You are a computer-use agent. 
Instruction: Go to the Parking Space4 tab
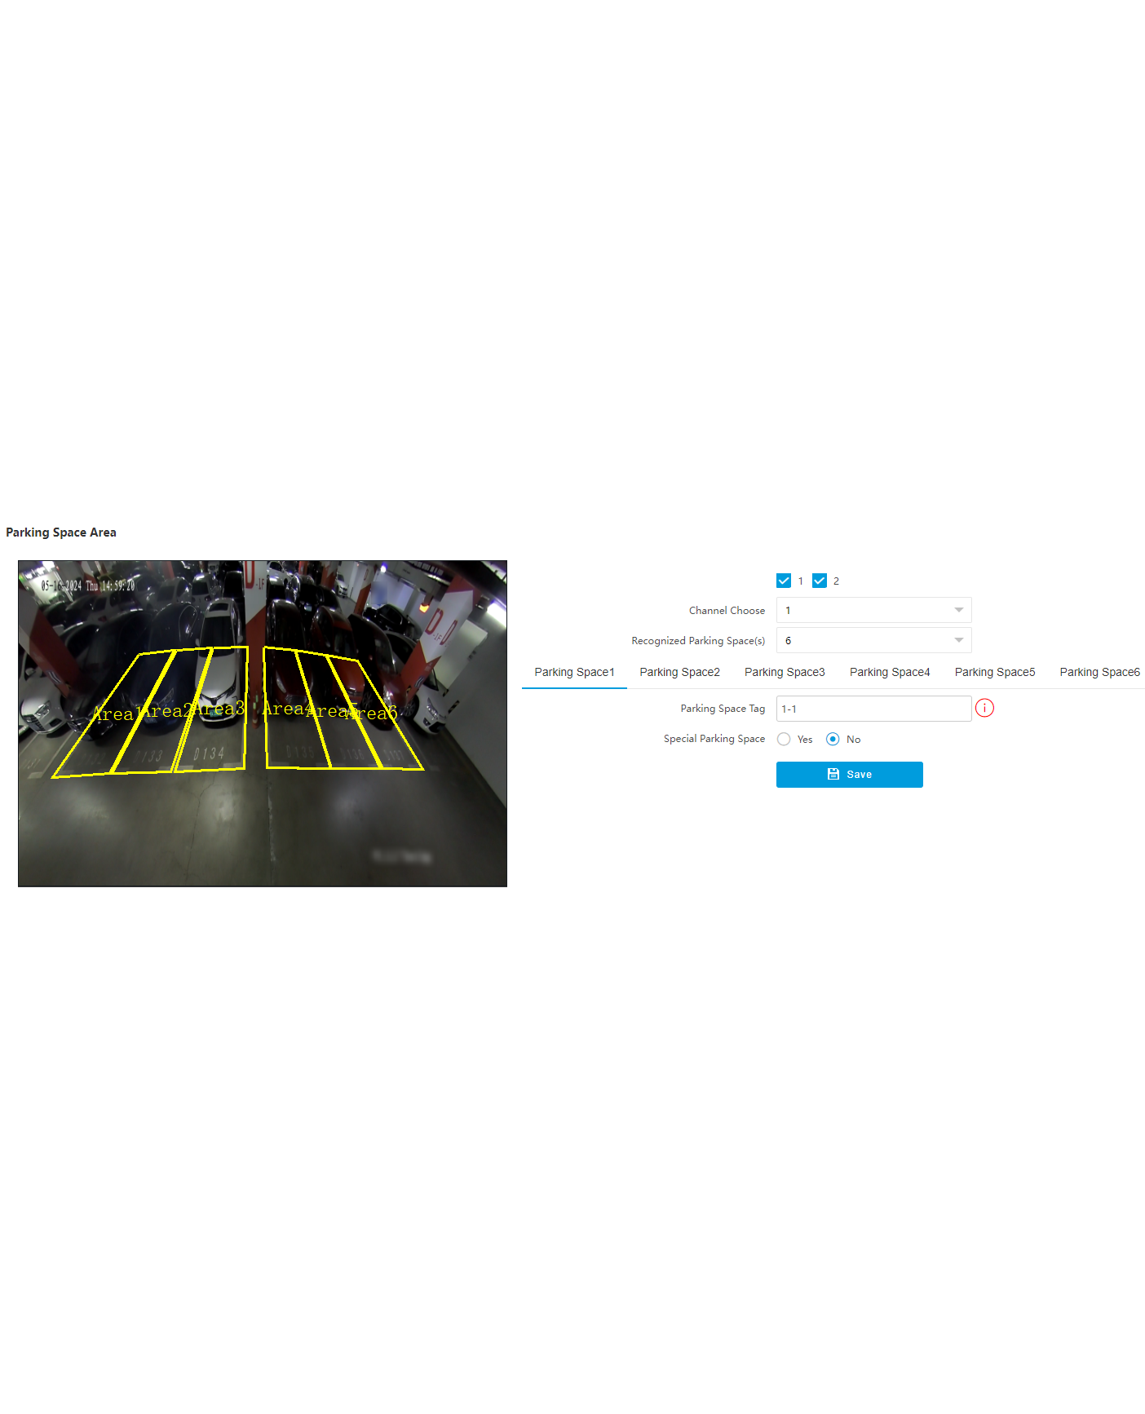(x=890, y=672)
